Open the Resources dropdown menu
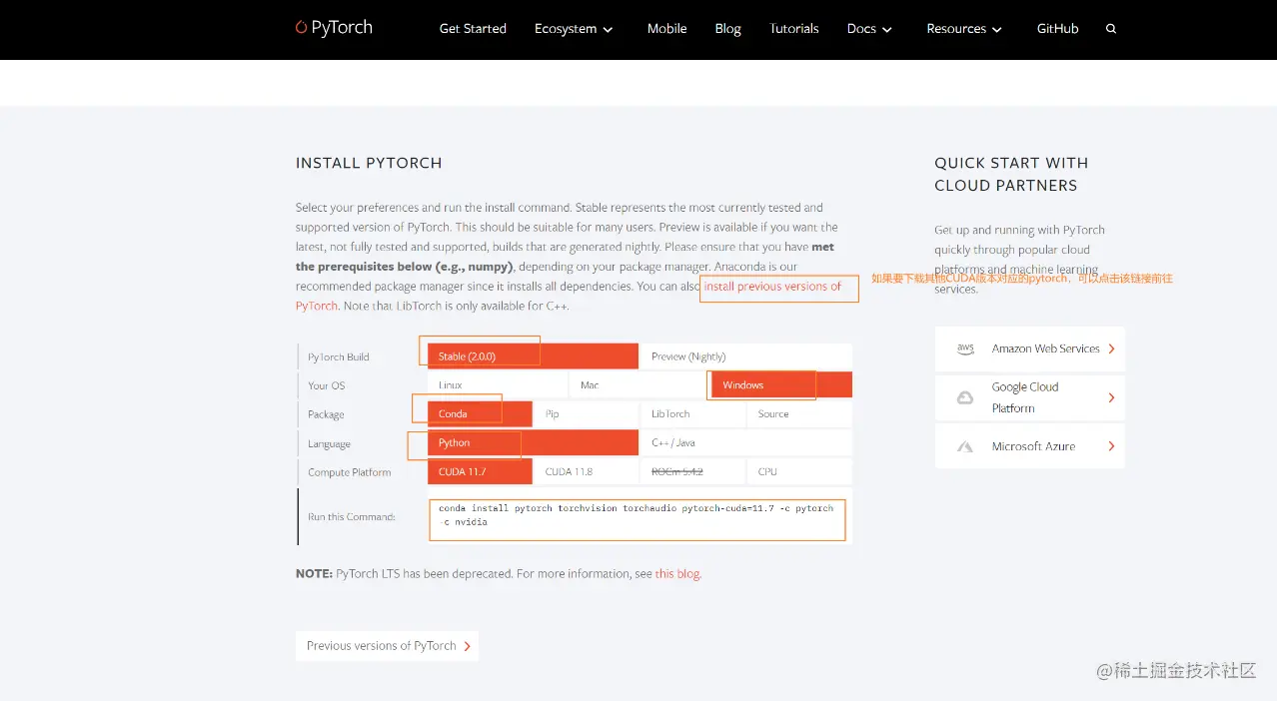Viewport: 1277px width, 701px height. tap(964, 29)
